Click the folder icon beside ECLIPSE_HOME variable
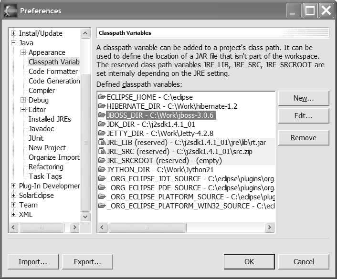Screen dimensions: 337x279 tap(102, 97)
